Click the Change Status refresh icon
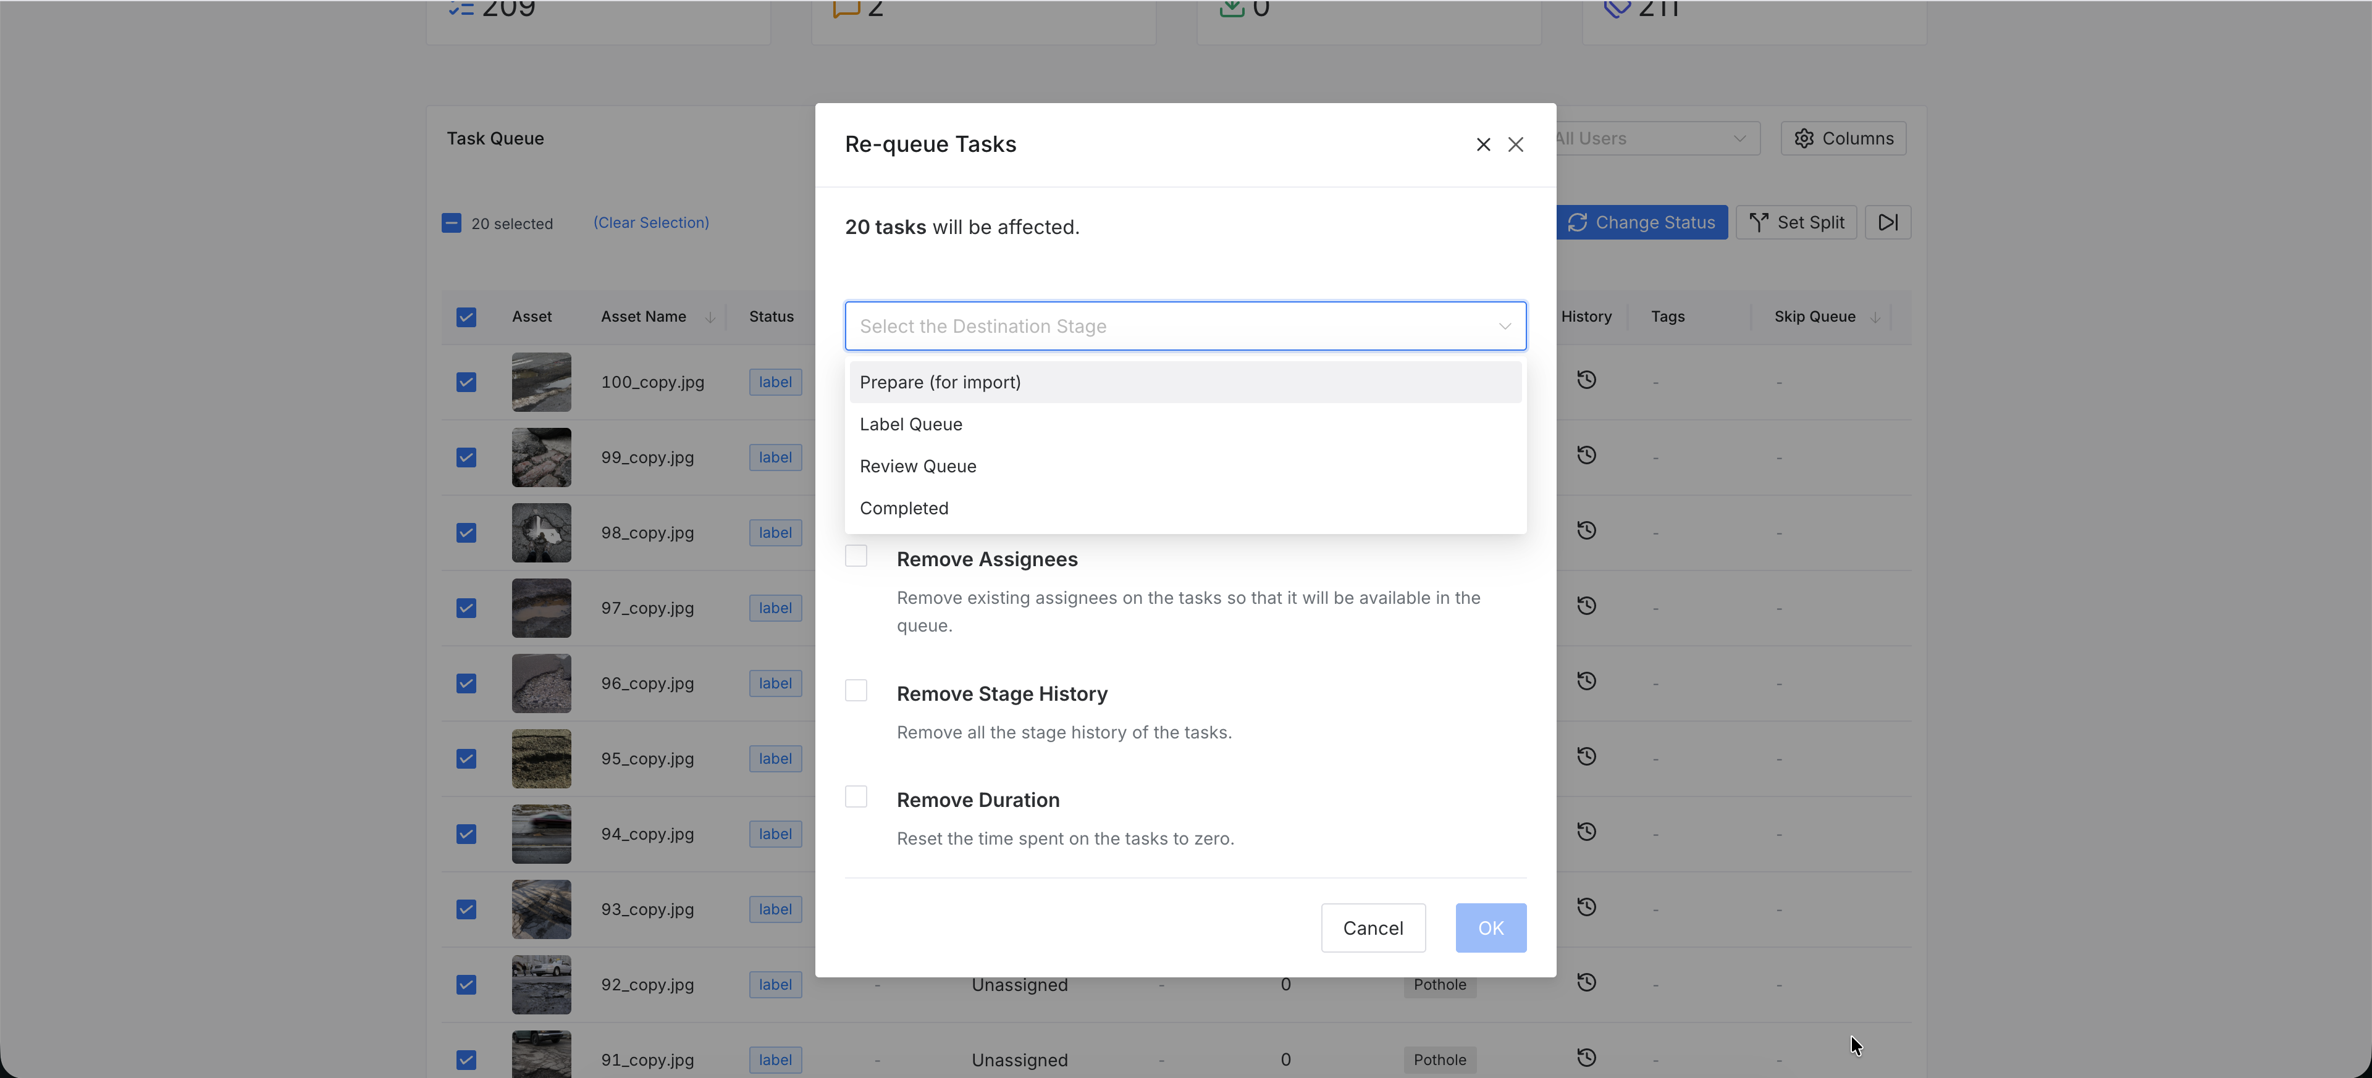 point(1578,223)
